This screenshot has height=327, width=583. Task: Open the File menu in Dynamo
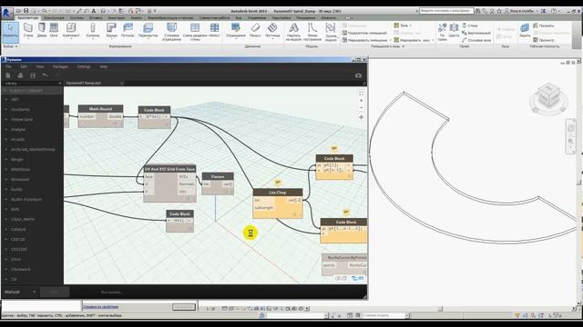pyautogui.click(x=8, y=66)
